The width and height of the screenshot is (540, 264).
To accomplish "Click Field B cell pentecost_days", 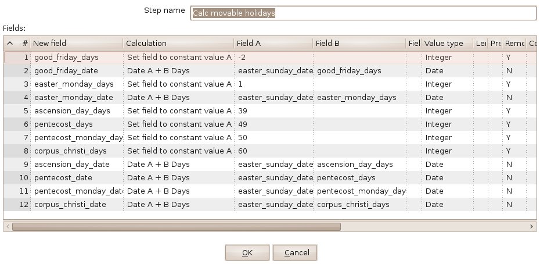I will pyautogui.click(x=359, y=178).
